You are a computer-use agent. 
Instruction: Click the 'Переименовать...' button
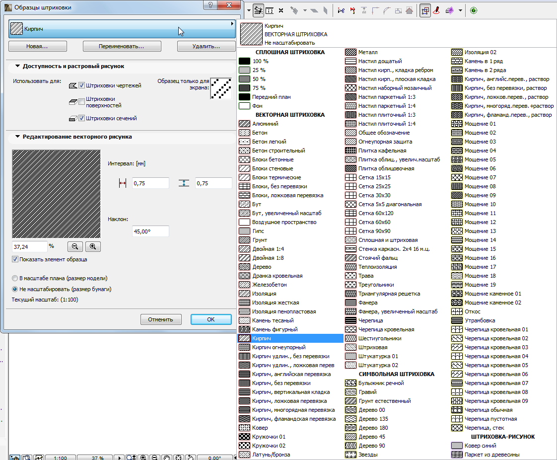point(122,46)
